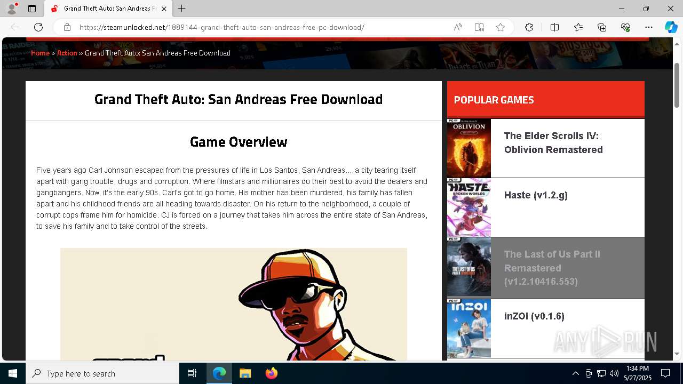Open Favorites list icon
The image size is (683, 384).
point(578,27)
